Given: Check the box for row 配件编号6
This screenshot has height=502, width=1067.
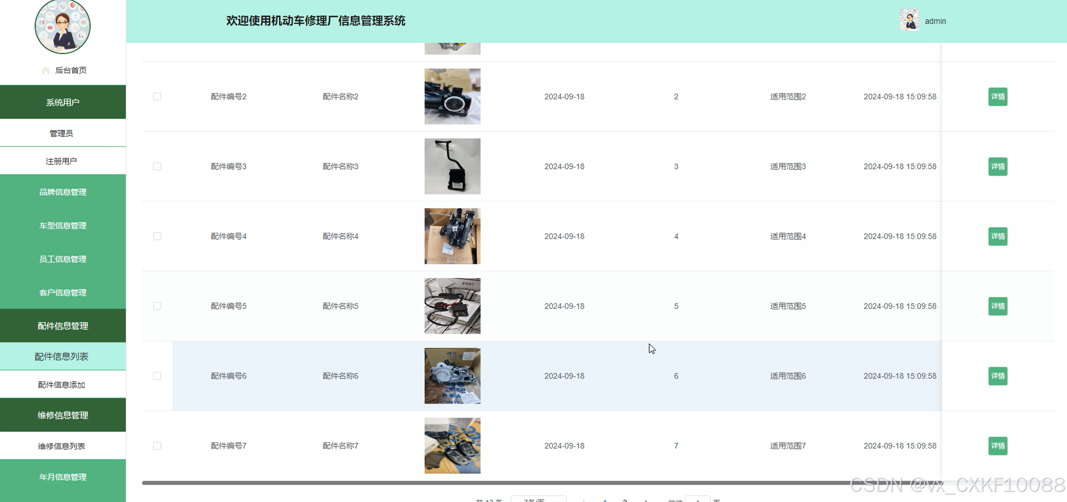Looking at the screenshot, I should click(x=157, y=376).
